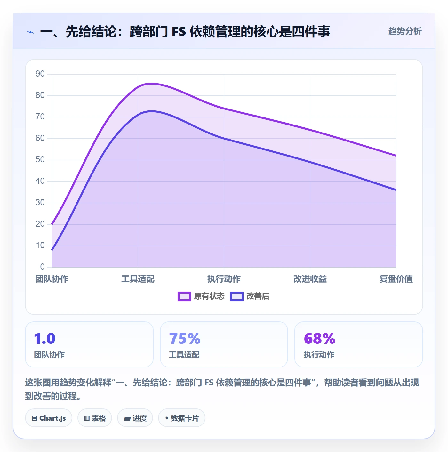The height and width of the screenshot is (452, 448).
Task: Select the 数据卡片 tag text
Action: tap(185, 418)
